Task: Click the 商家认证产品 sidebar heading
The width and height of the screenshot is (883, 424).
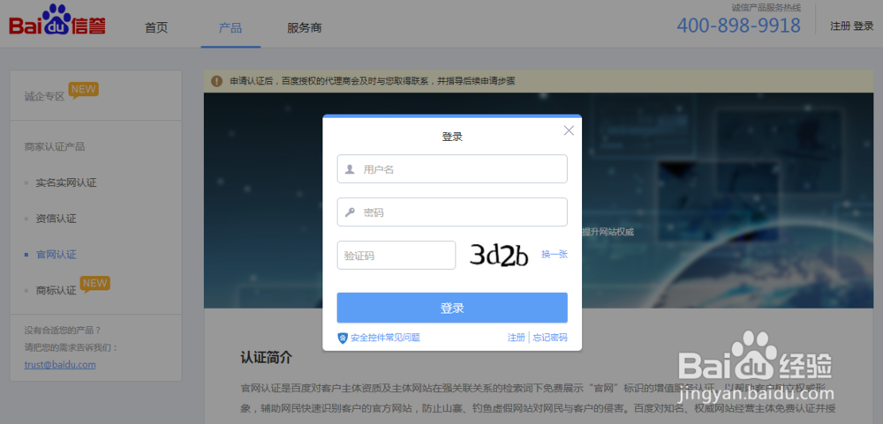Action: (x=55, y=147)
